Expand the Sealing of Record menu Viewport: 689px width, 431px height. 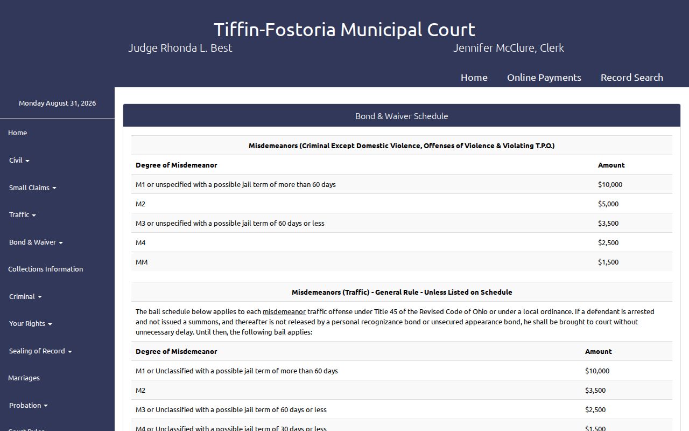click(40, 351)
